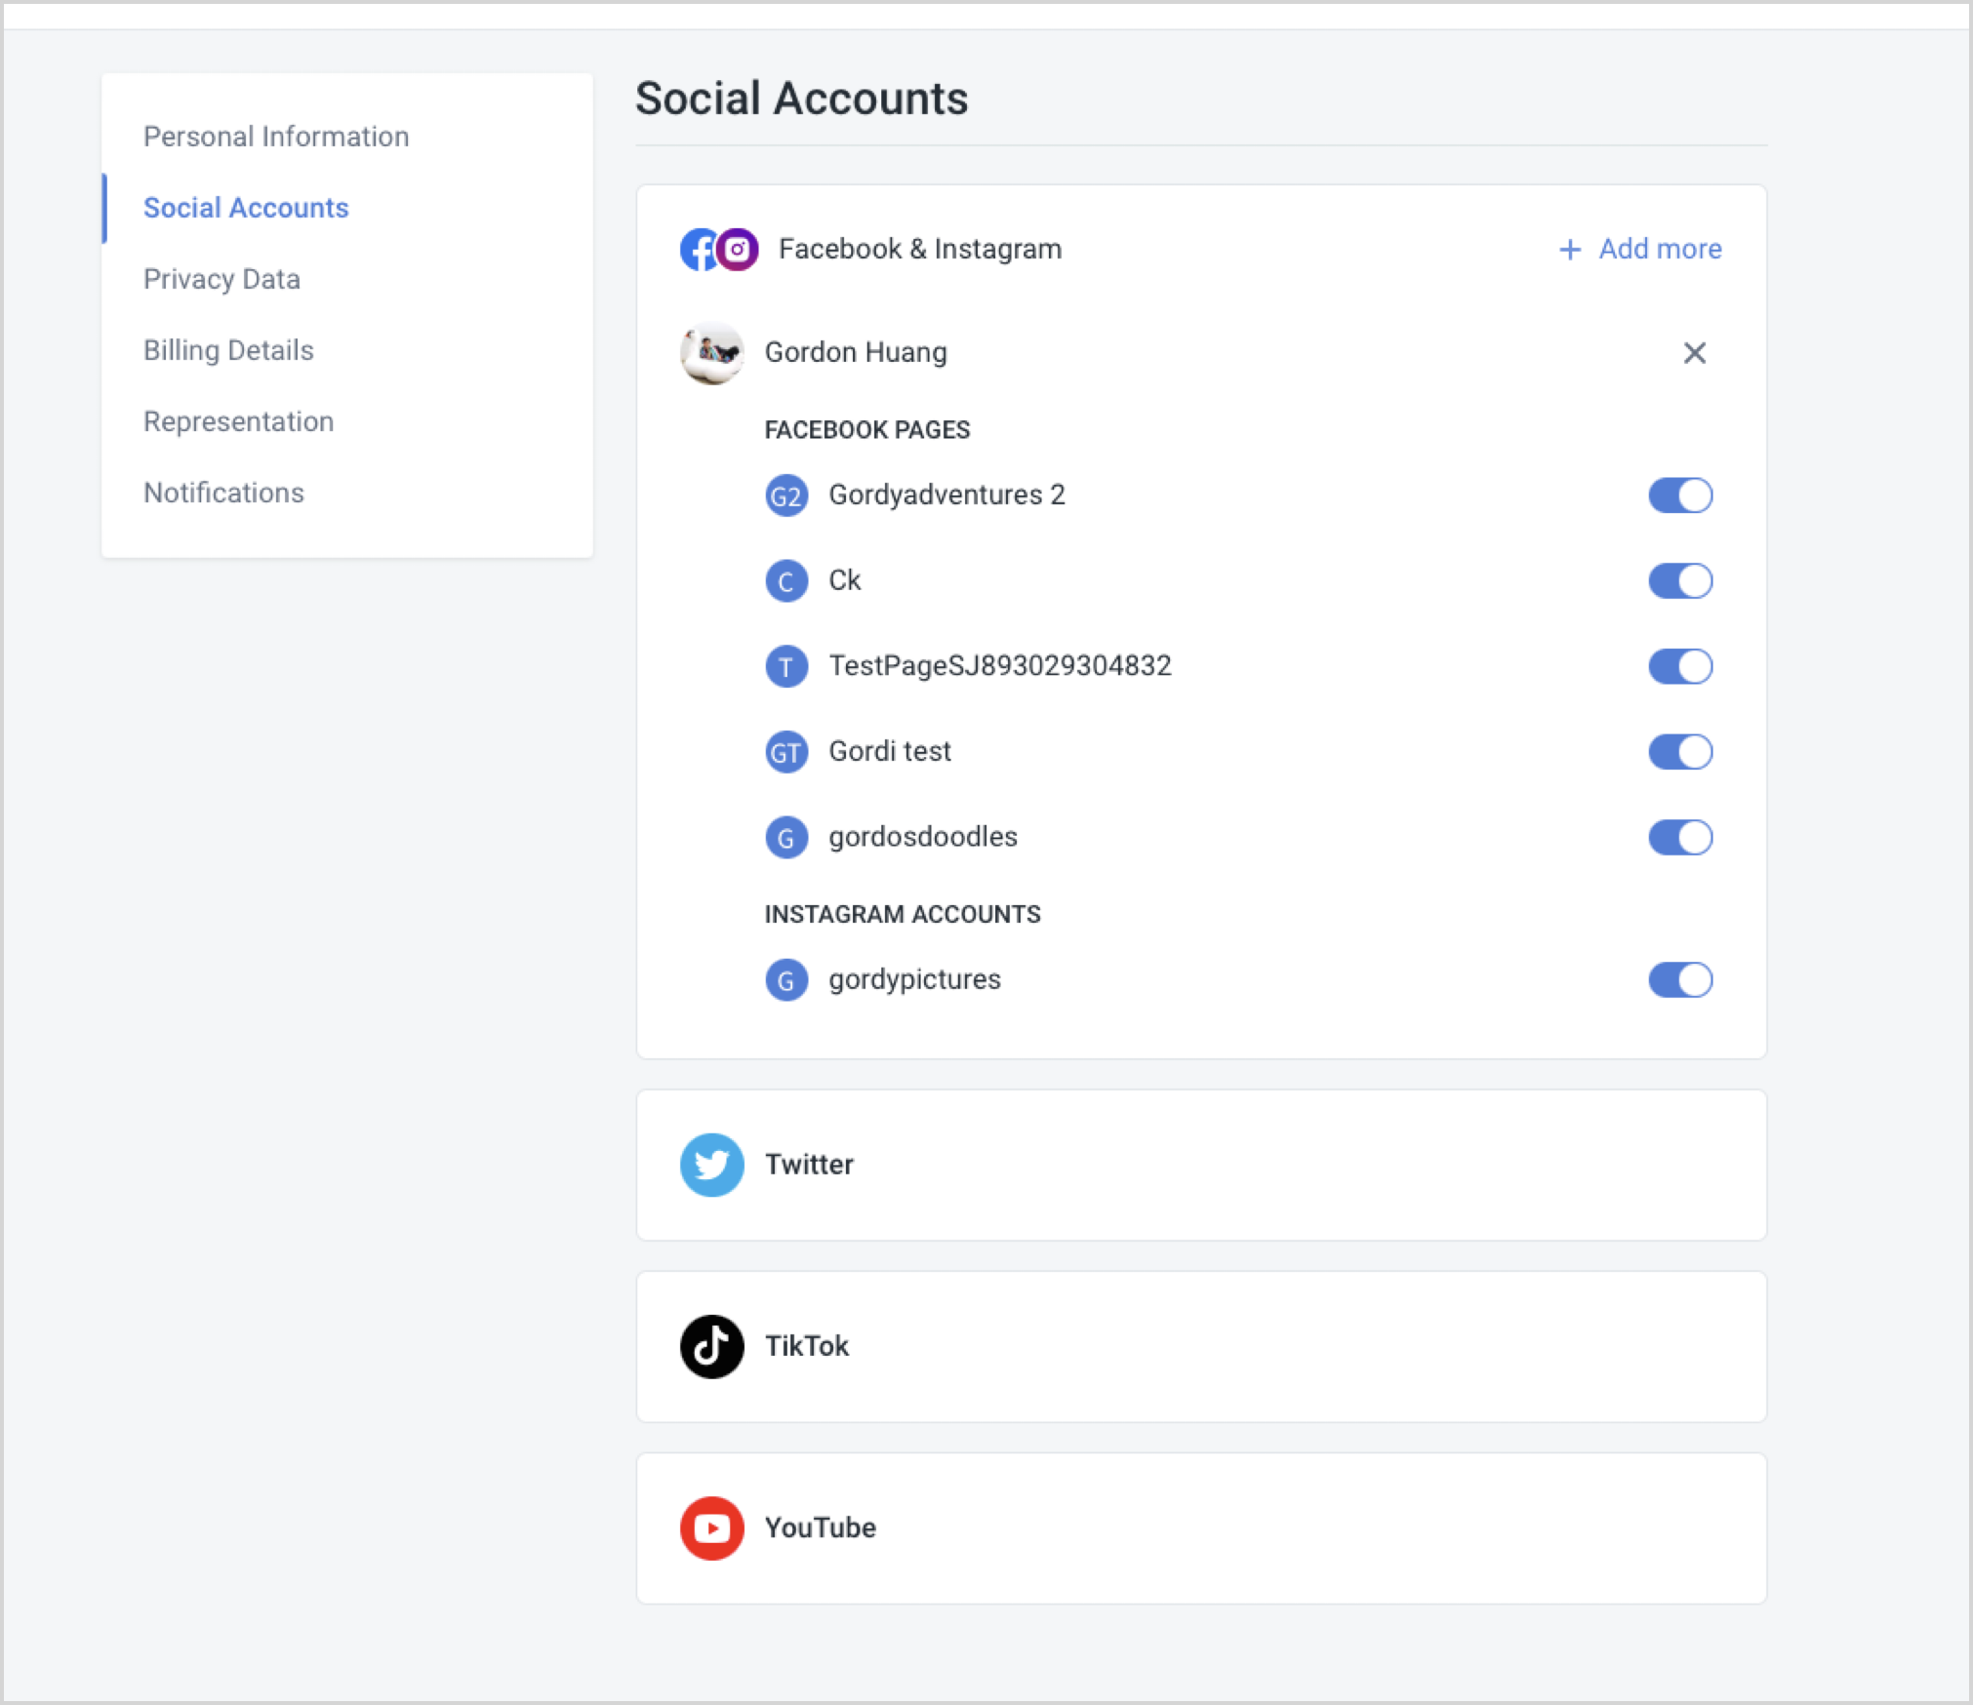The width and height of the screenshot is (1973, 1705).
Task: Switch to the Billing Details section
Action: point(228,350)
